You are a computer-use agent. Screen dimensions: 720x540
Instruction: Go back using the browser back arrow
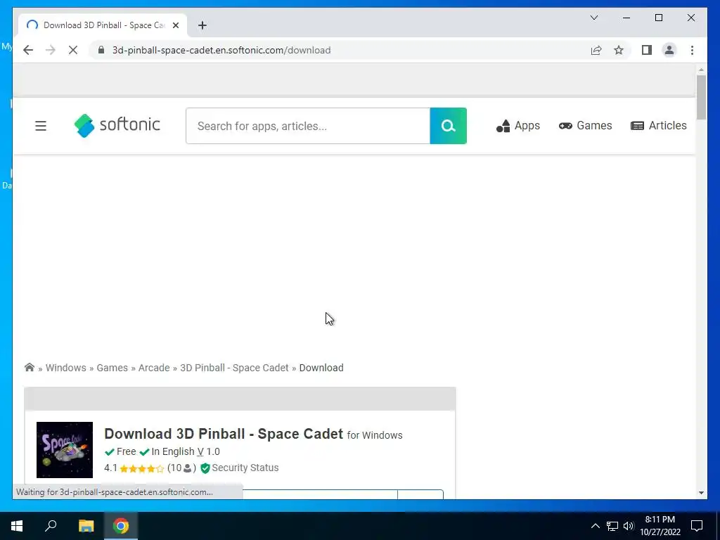pyautogui.click(x=28, y=50)
